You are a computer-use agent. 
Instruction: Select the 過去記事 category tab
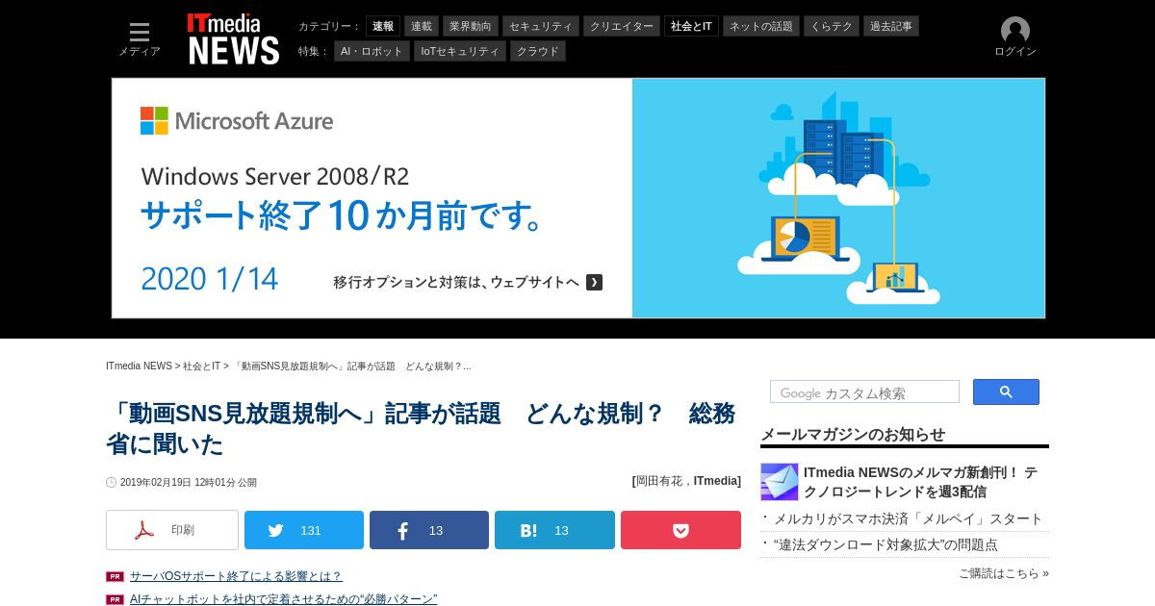(891, 26)
